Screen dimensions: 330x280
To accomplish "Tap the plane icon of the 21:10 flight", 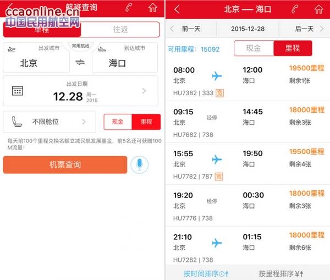I will click(217, 243).
